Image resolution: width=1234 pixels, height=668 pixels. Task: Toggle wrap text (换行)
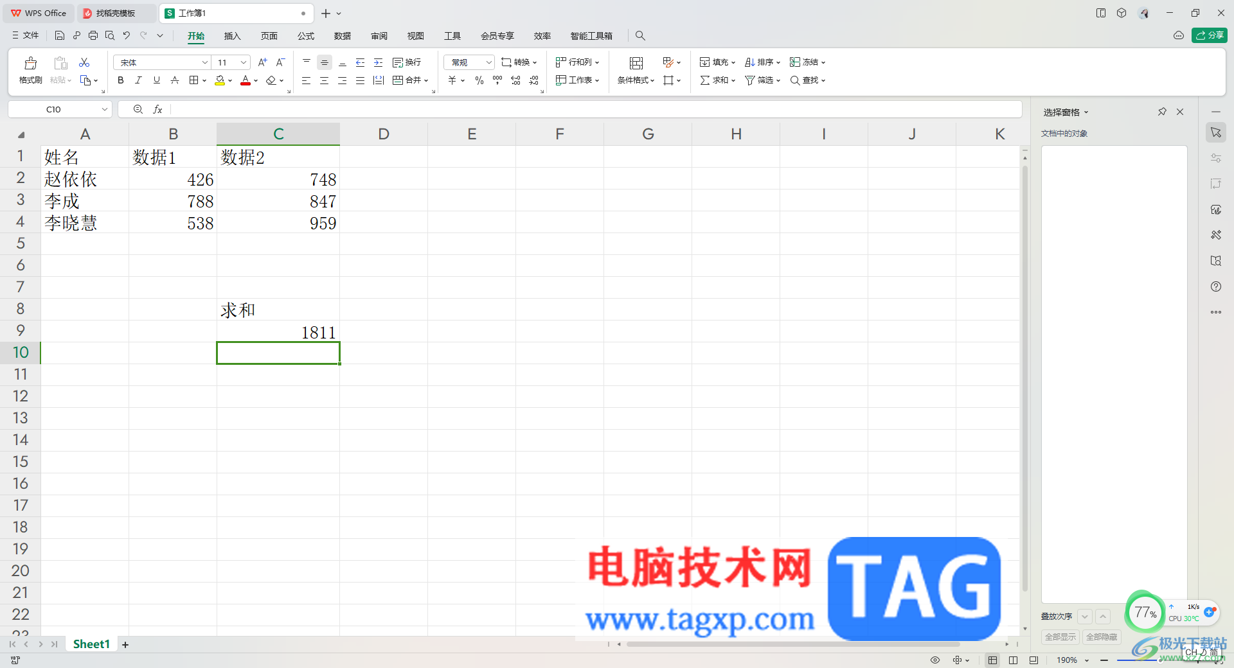pos(407,62)
